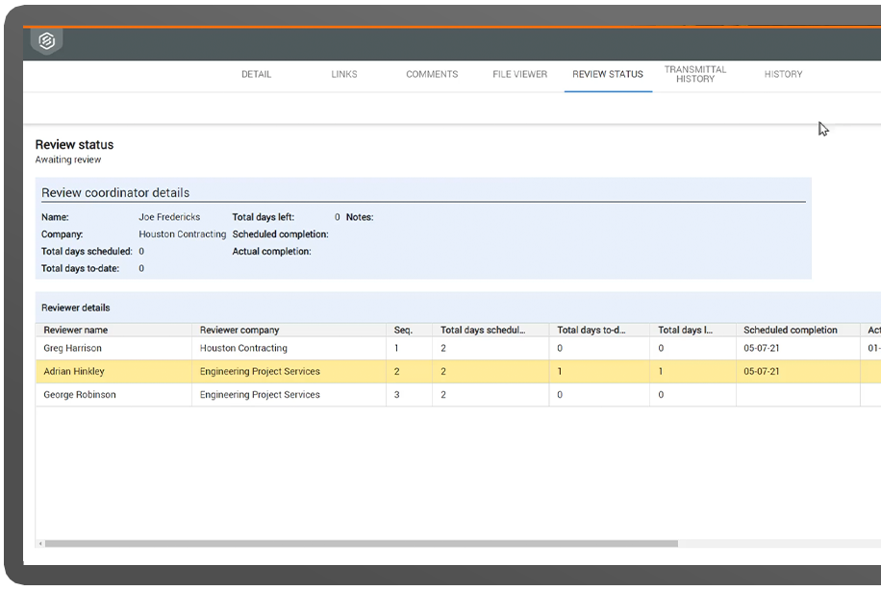Open the Comments tab

coord(432,74)
